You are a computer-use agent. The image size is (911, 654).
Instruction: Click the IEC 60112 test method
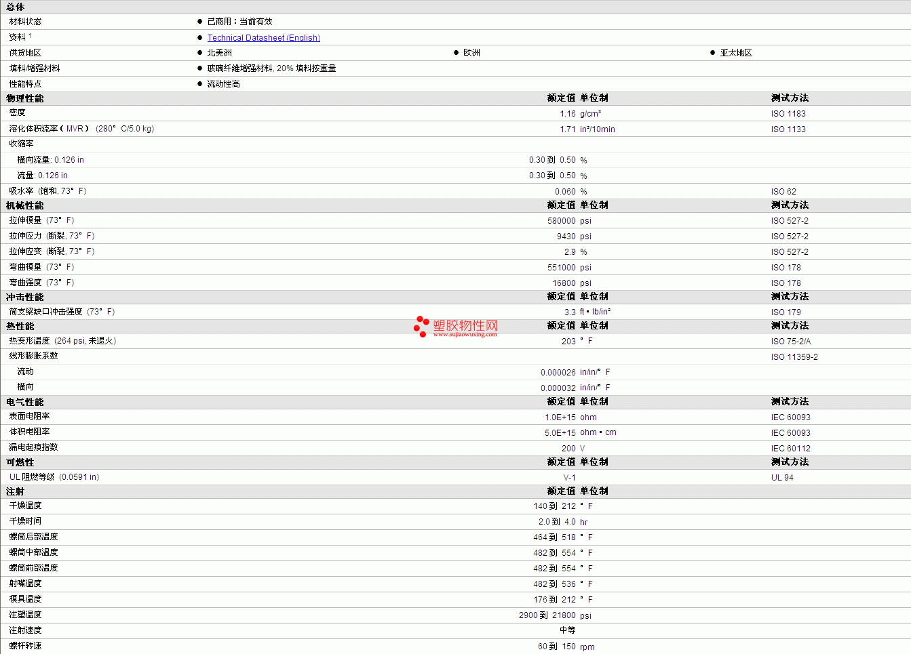(790, 449)
